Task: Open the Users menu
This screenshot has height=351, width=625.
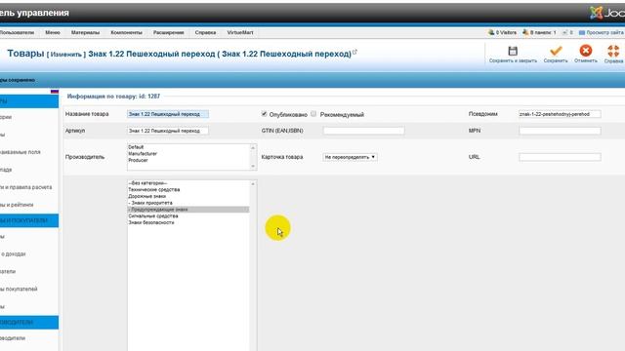Action: (x=17, y=32)
